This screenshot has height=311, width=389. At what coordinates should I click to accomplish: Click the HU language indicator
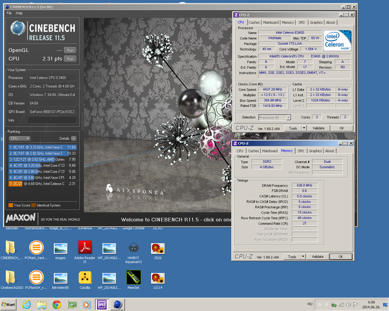point(310,304)
